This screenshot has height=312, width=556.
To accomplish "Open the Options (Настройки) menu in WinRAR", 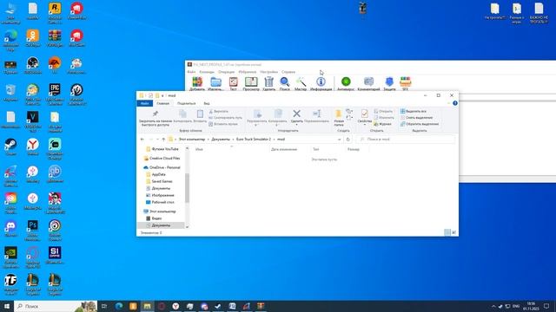I will 268,72.
